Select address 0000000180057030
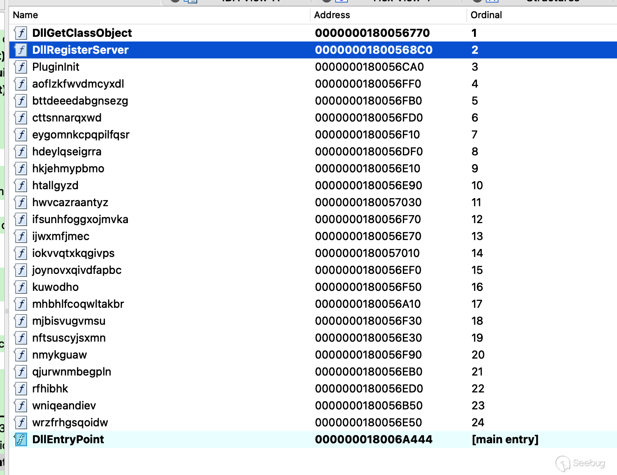617x475 pixels. click(x=368, y=202)
